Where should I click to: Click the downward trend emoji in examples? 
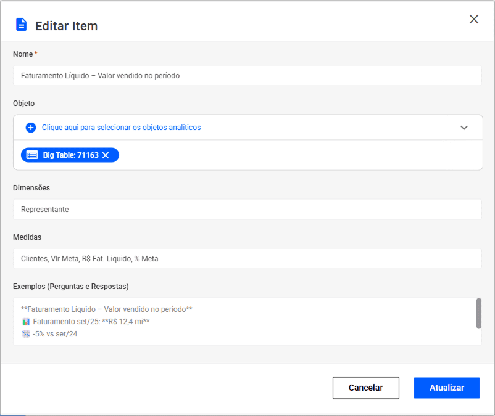pyautogui.click(x=26, y=334)
